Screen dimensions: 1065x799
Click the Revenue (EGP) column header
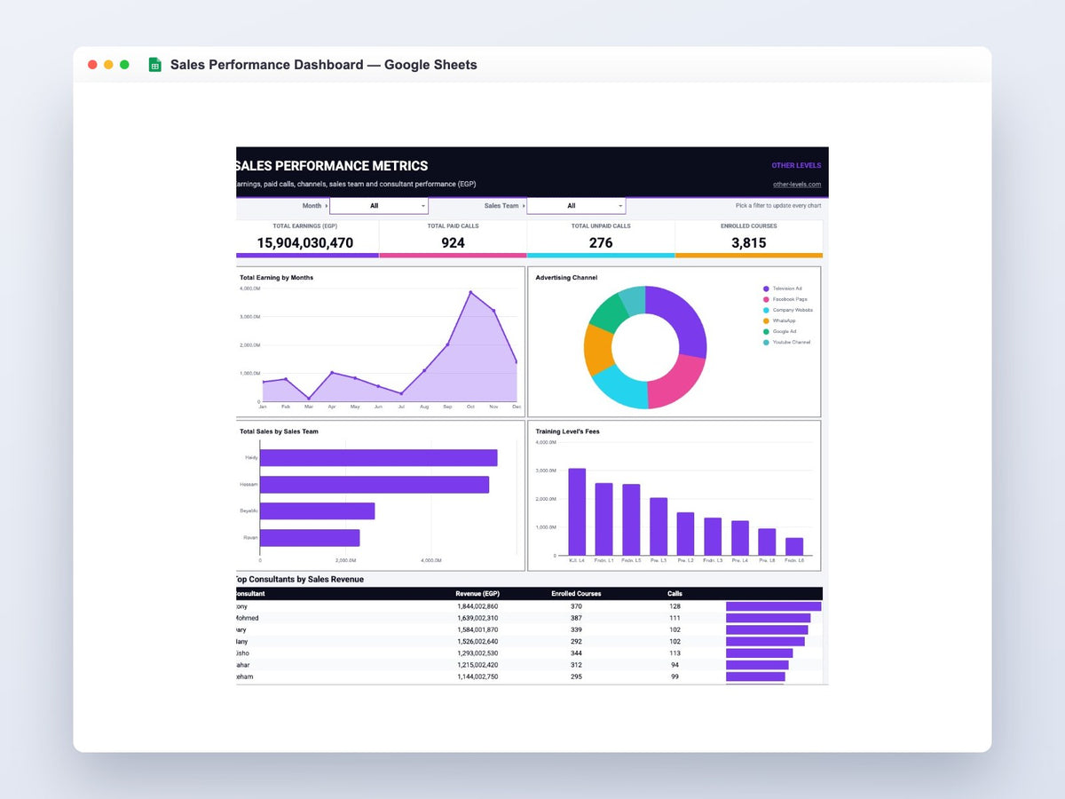click(x=477, y=593)
